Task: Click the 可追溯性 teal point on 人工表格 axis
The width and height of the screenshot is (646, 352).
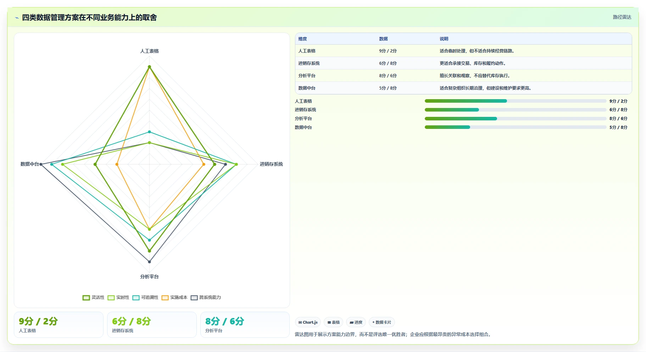Action: pyautogui.click(x=149, y=132)
